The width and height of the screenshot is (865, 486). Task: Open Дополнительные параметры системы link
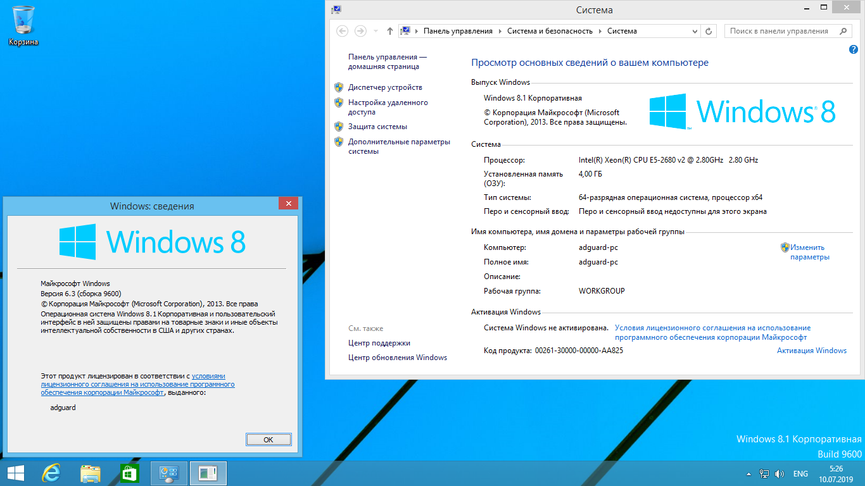click(x=399, y=146)
